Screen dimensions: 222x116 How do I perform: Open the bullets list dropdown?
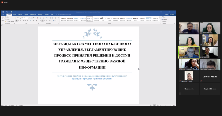42,18
